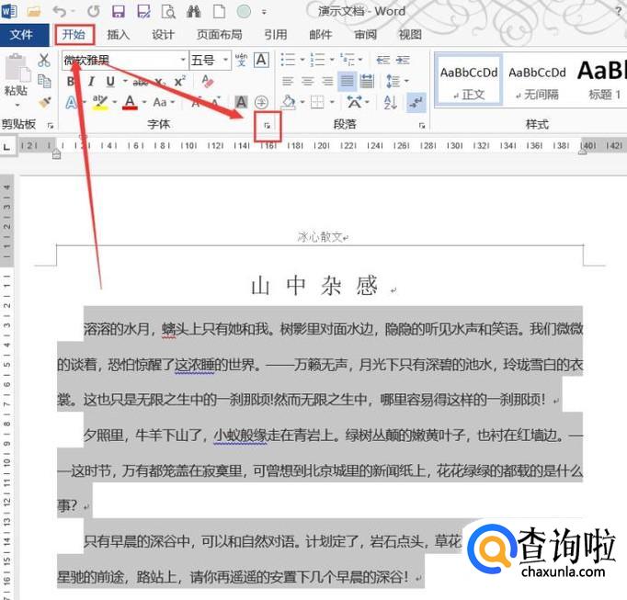Click the Paste clipboard icon
Viewport: 627px width, 600px height.
pos(17,68)
